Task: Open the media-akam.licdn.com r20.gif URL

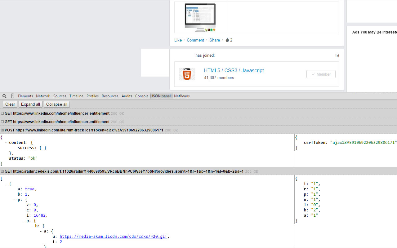Action: pyautogui.click(x=114, y=236)
